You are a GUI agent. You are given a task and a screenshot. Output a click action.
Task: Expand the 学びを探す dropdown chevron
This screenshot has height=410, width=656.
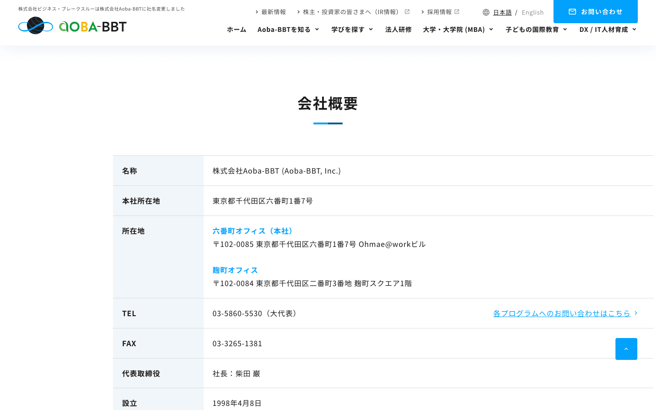click(371, 30)
